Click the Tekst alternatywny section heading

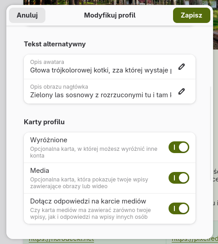55,44
